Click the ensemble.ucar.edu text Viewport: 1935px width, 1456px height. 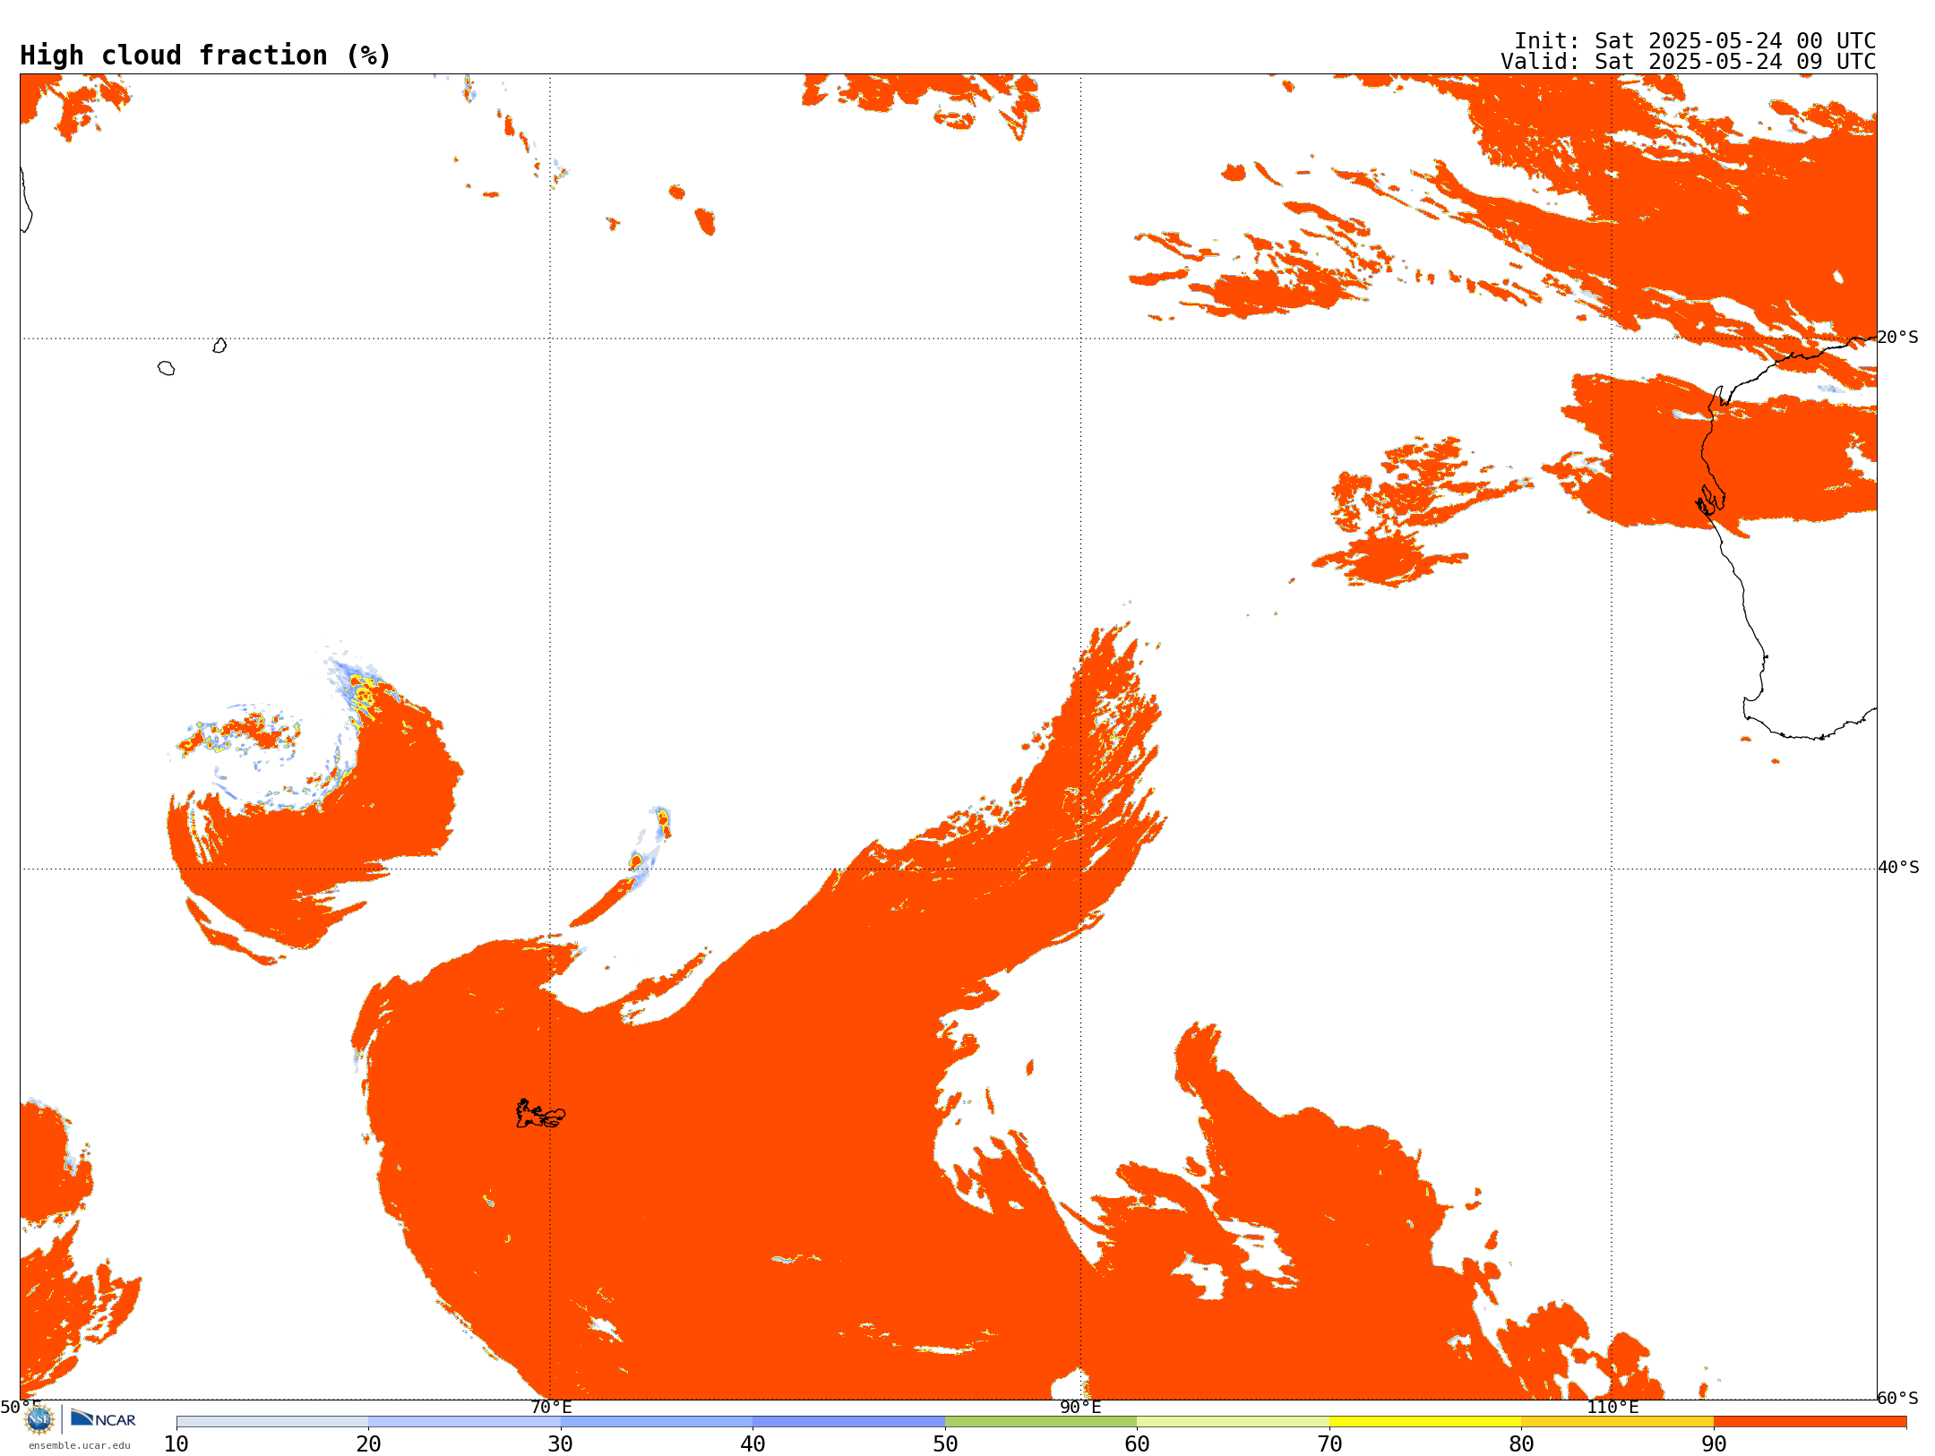click(79, 1445)
